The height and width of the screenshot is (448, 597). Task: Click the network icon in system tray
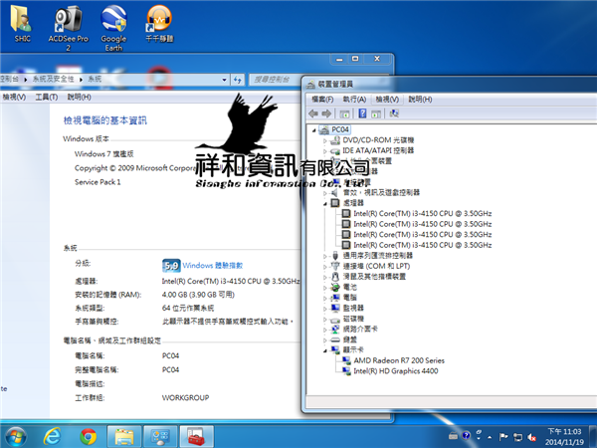pyautogui.click(x=517, y=437)
